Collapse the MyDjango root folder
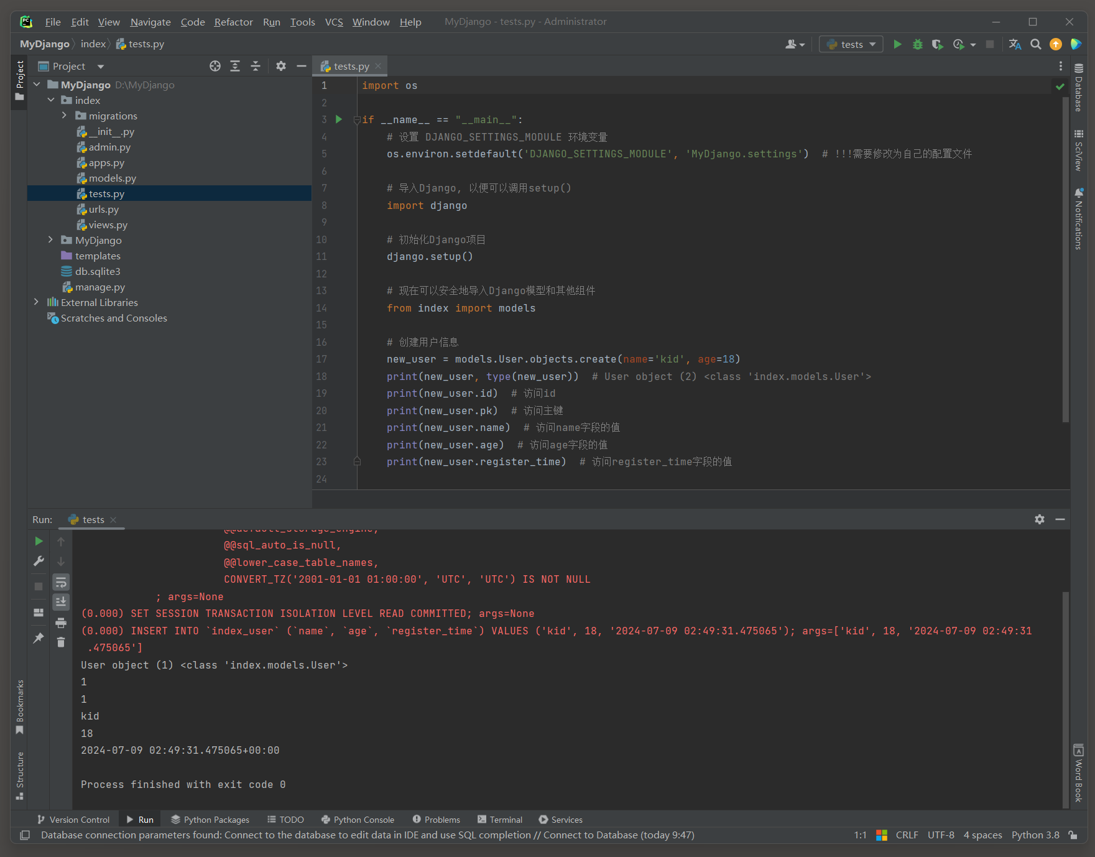The height and width of the screenshot is (857, 1095). click(x=37, y=85)
